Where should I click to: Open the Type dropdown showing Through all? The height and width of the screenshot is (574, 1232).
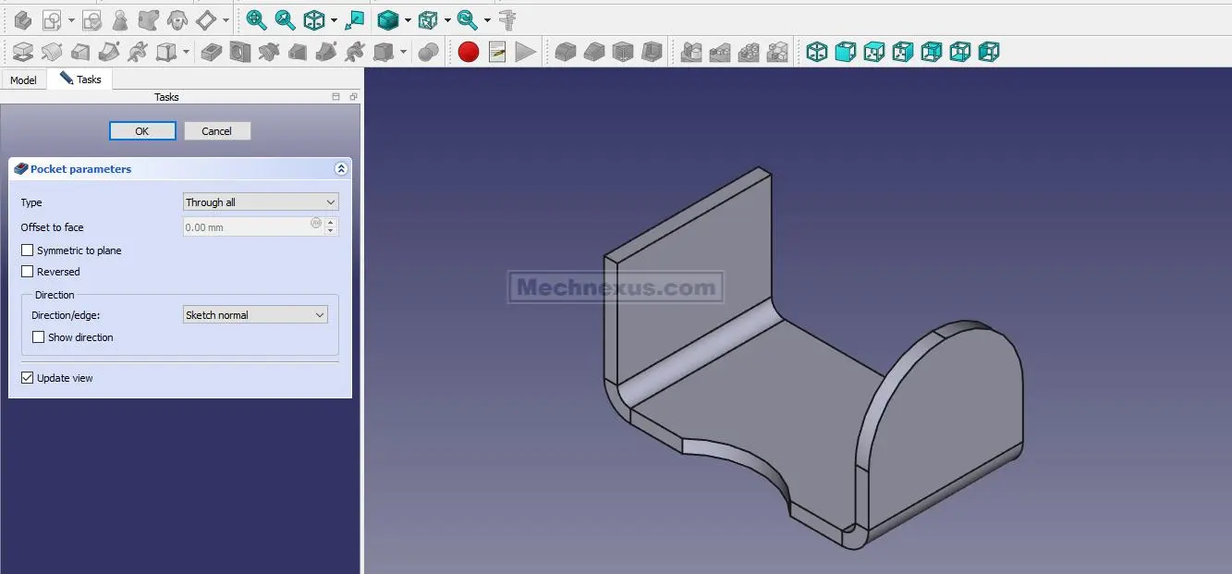click(x=261, y=202)
